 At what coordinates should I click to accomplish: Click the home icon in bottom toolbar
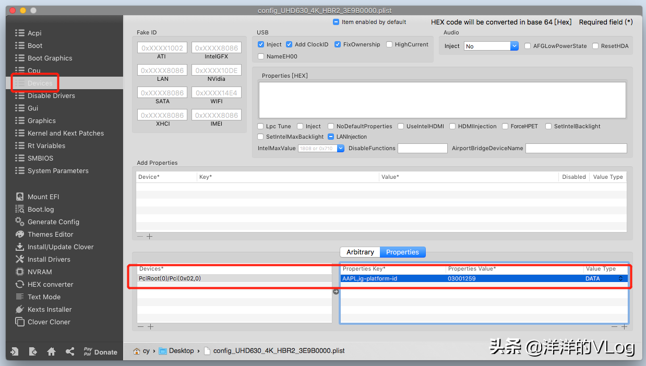[x=51, y=352]
